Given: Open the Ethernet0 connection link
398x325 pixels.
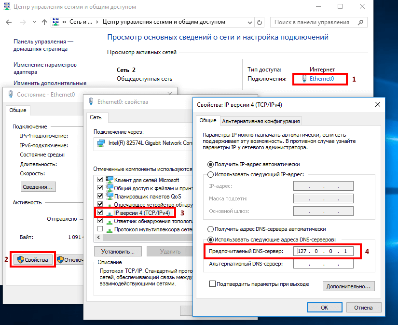Looking at the screenshot, I should tap(322, 79).
